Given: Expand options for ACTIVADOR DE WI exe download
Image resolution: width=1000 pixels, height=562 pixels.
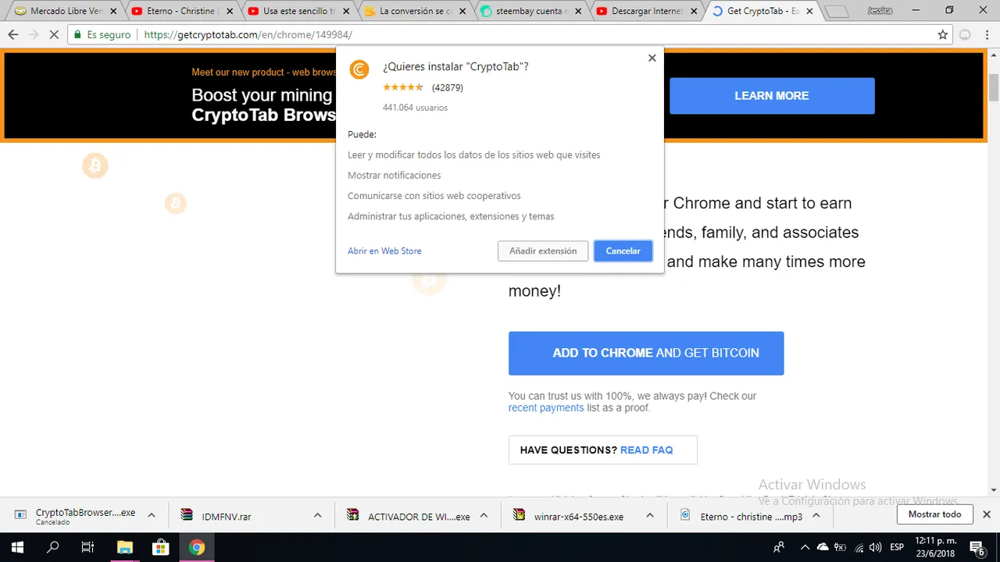Looking at the screenshot, I should 484,515.
